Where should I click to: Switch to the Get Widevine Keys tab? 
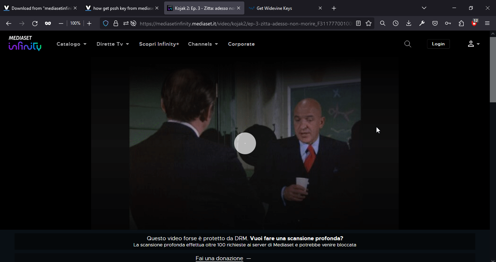click(285, 8)
